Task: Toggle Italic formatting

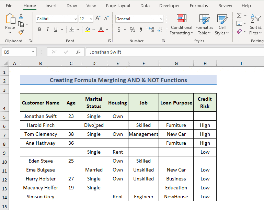Action: click(48, 30)
